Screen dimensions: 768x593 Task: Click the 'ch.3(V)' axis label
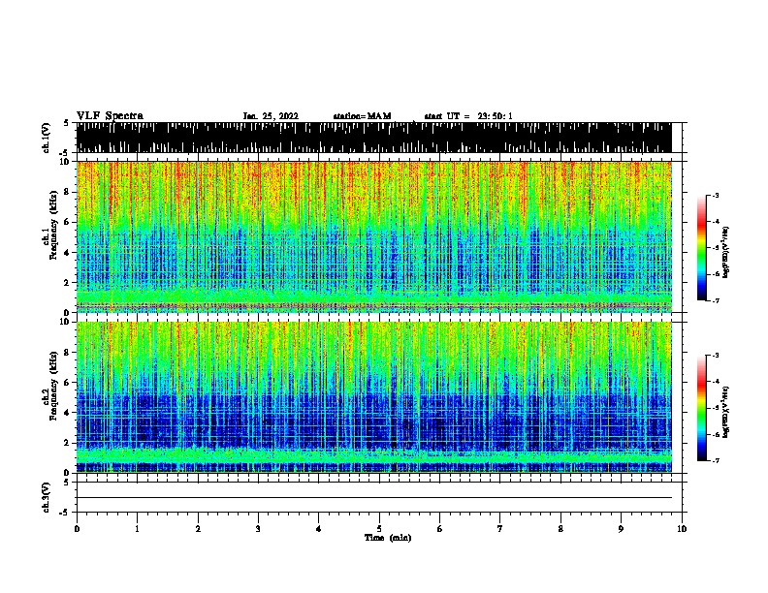(47, 497)
